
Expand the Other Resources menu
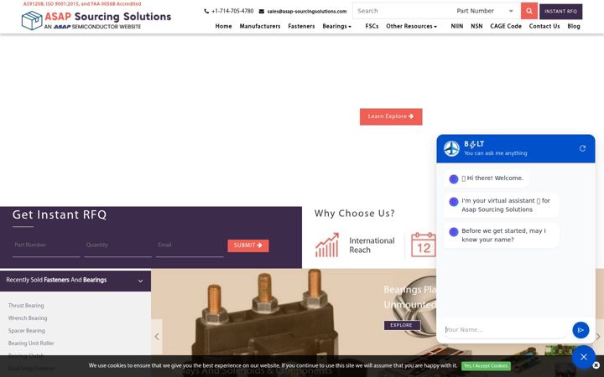tap(411, 26)
